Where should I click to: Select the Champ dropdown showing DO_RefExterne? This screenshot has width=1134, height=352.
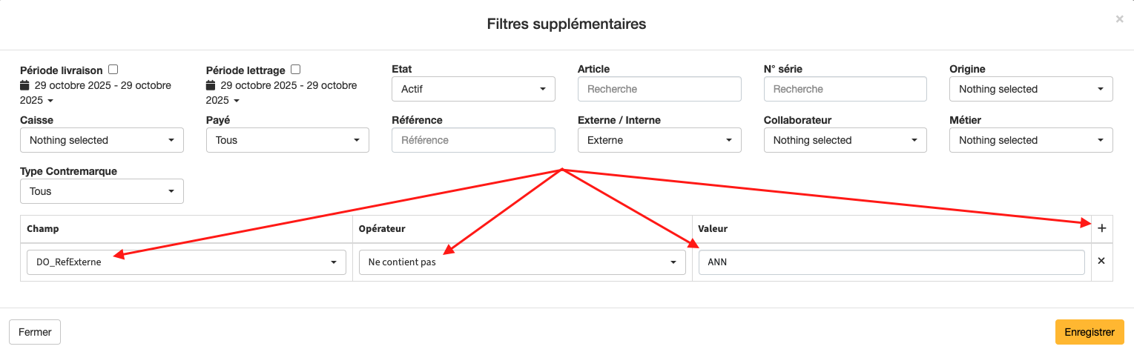(186, 262)
